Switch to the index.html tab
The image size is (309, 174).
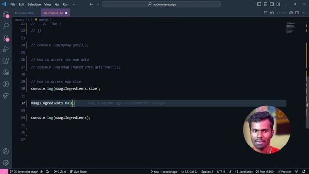pyautogui.click(x=26, y=13)
